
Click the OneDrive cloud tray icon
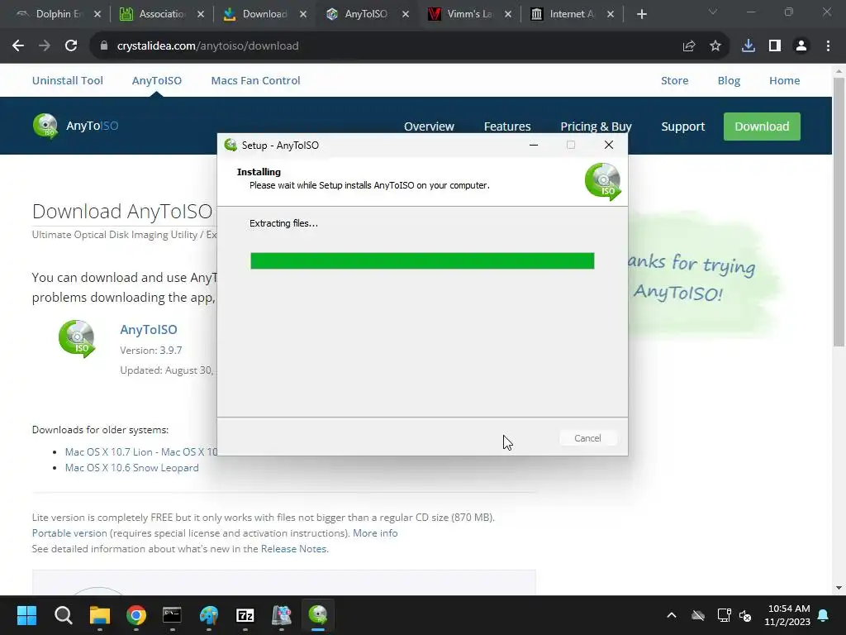coord(697,615)
